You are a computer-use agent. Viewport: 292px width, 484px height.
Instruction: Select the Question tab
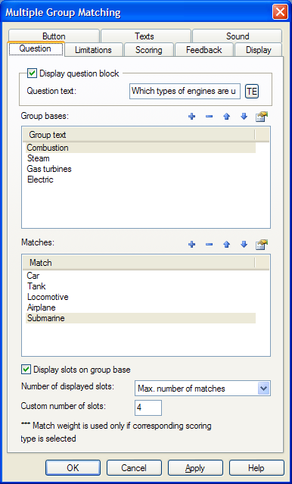(x=35, y=48)
